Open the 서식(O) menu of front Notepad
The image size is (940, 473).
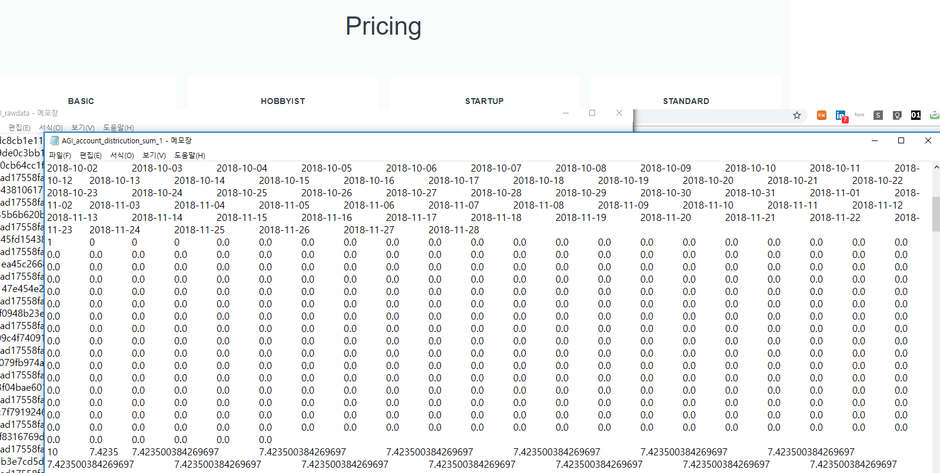pos(122,156)
